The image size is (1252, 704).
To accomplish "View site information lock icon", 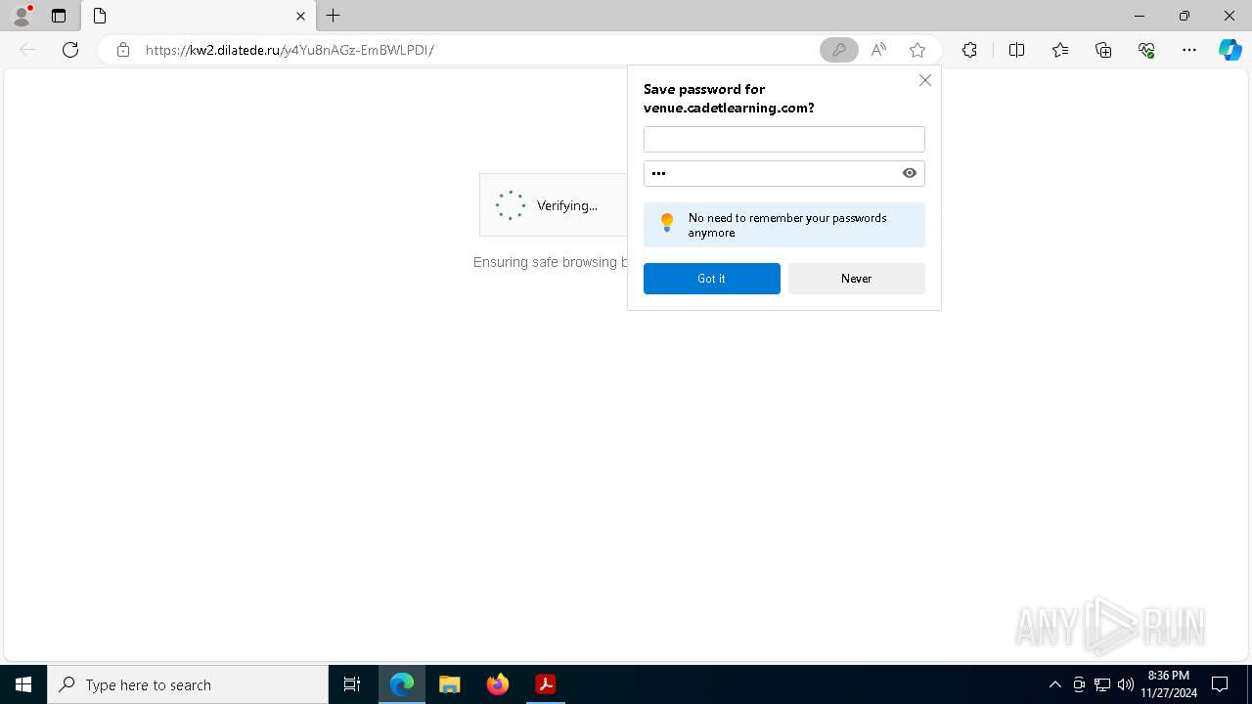I will [123, 50].
